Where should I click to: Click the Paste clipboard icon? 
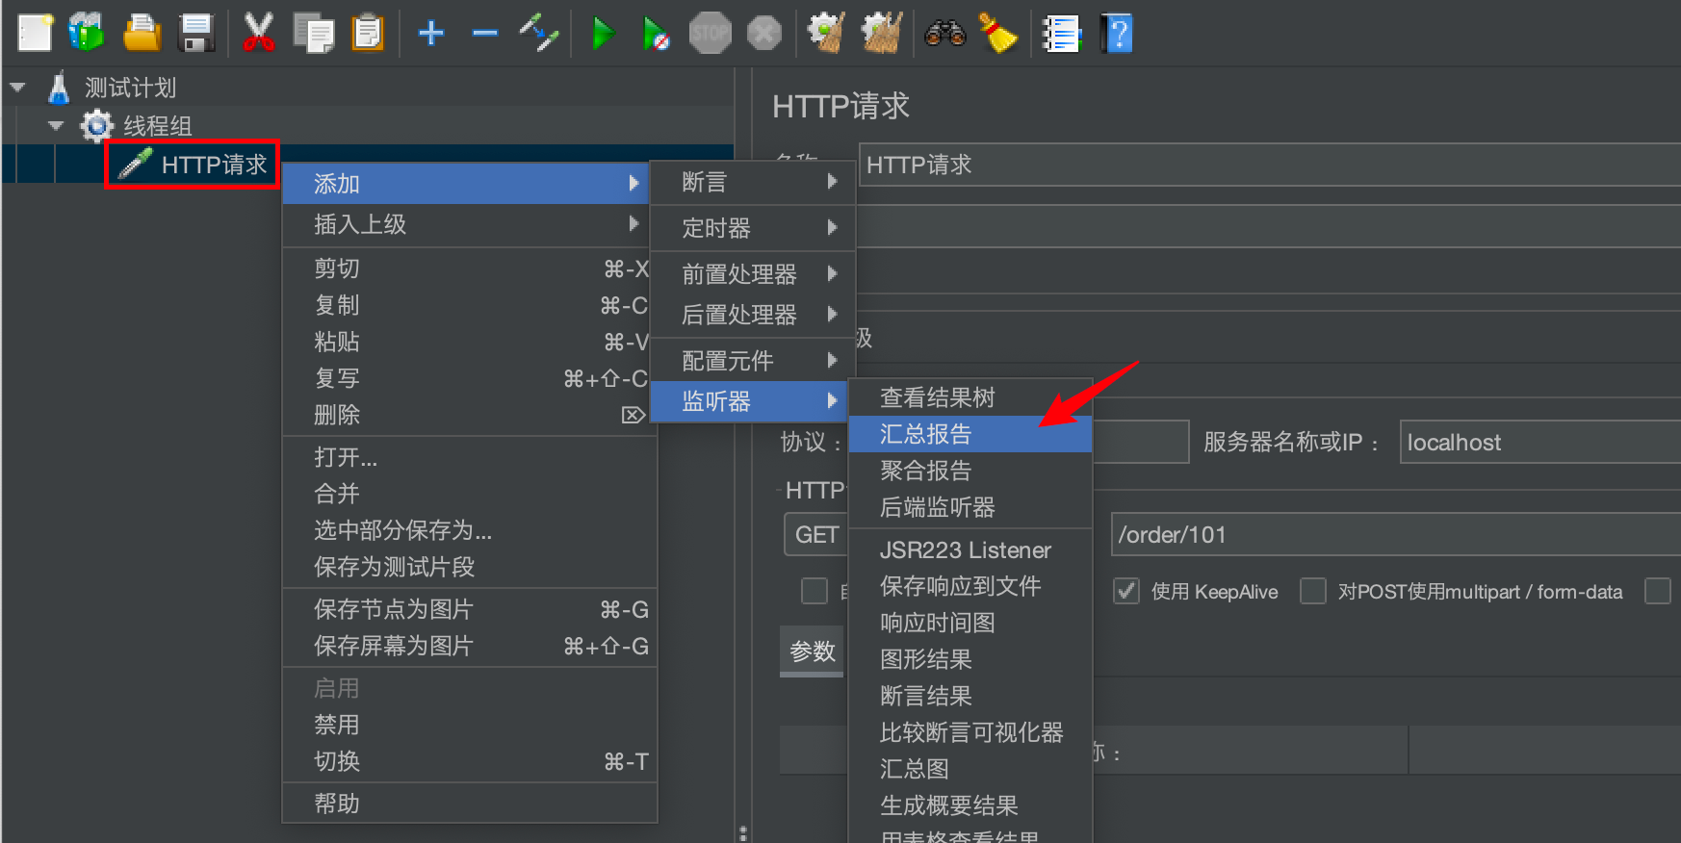click(x=367, y=33)
